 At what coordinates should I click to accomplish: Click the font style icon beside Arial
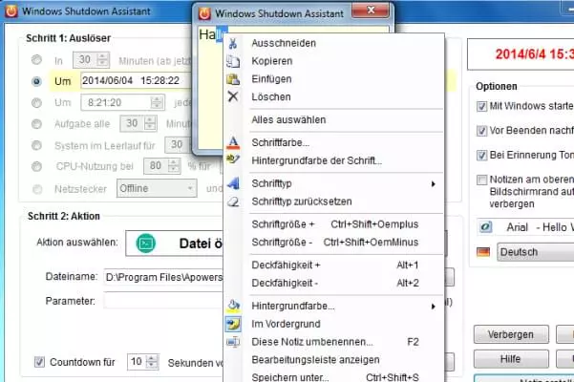point(486,227)
